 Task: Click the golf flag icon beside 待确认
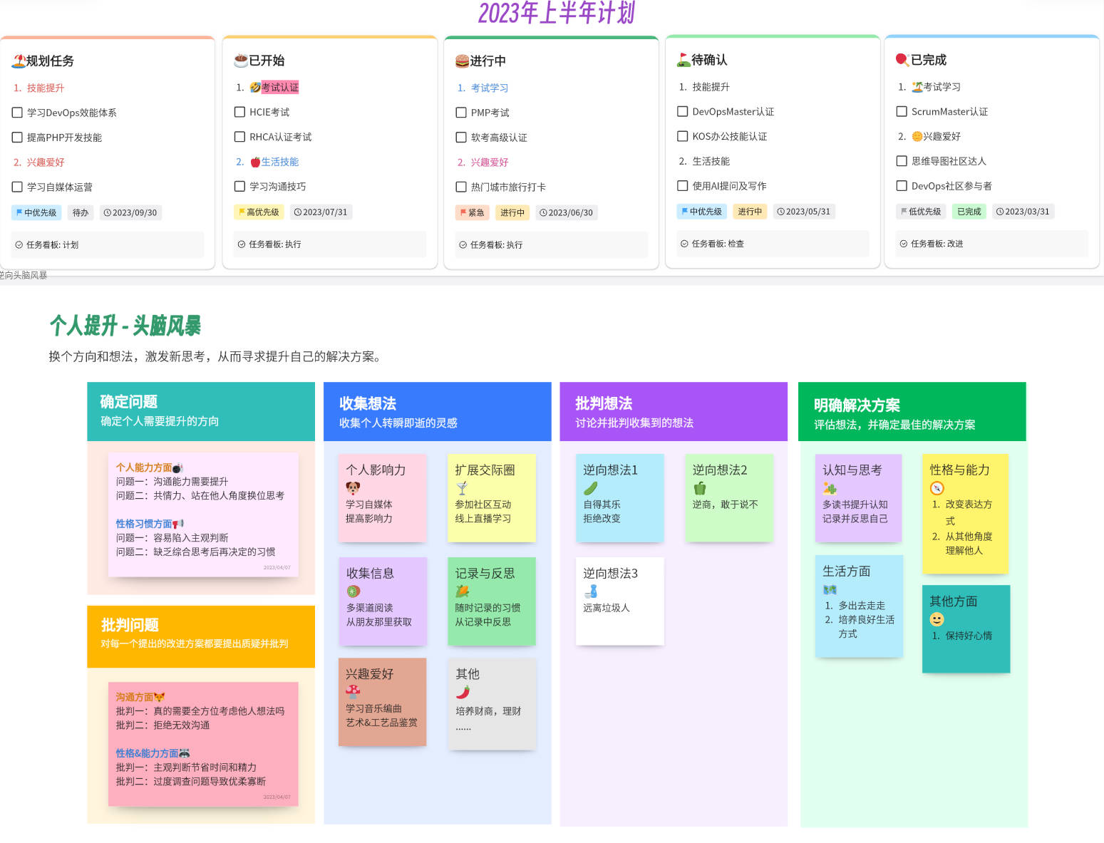point(683,59)
